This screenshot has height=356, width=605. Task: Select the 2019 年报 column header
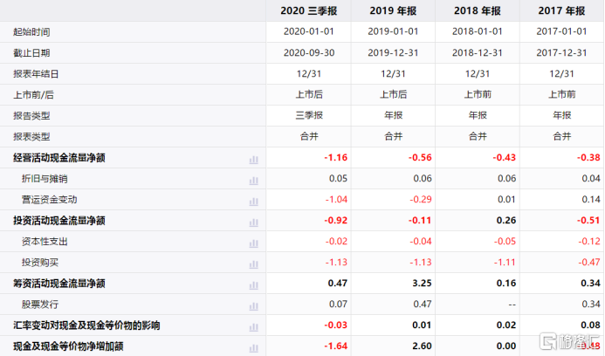tap(393, 10)
